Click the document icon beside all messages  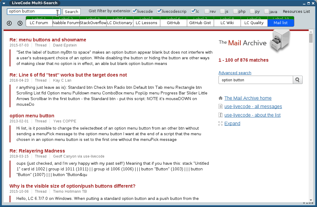click(x=221, y=107)
